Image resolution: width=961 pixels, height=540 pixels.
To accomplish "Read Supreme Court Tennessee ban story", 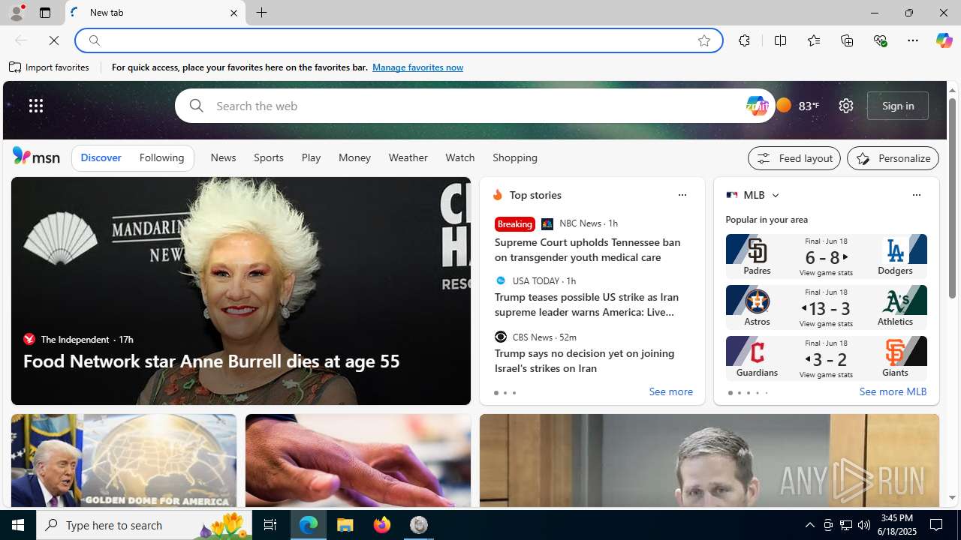I will click(588, 250).
